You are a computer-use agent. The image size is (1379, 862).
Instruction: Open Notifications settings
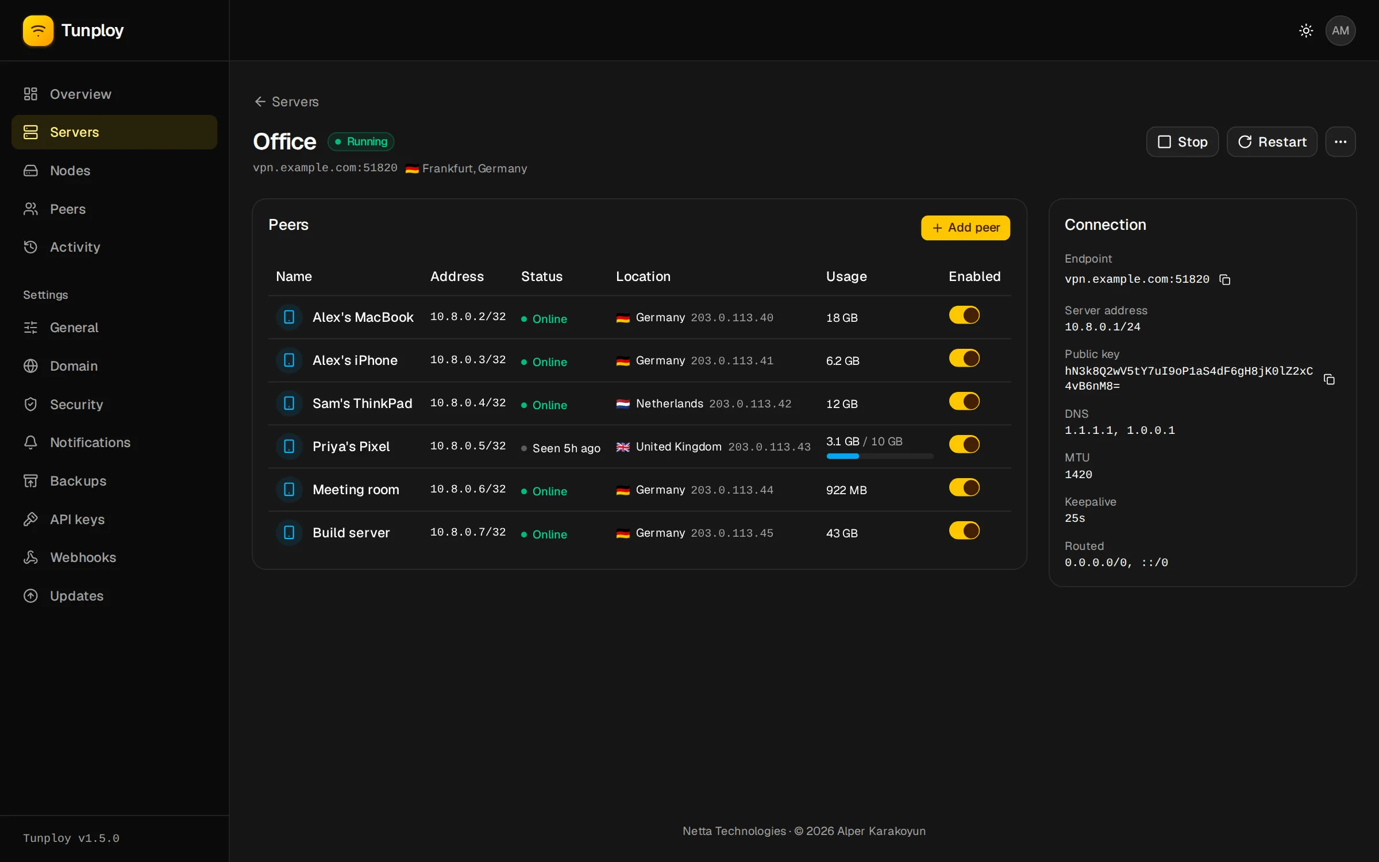coord(114,442)
